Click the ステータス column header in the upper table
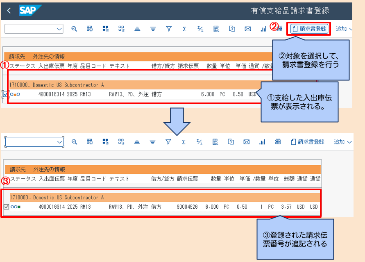 tap(23, 66)
